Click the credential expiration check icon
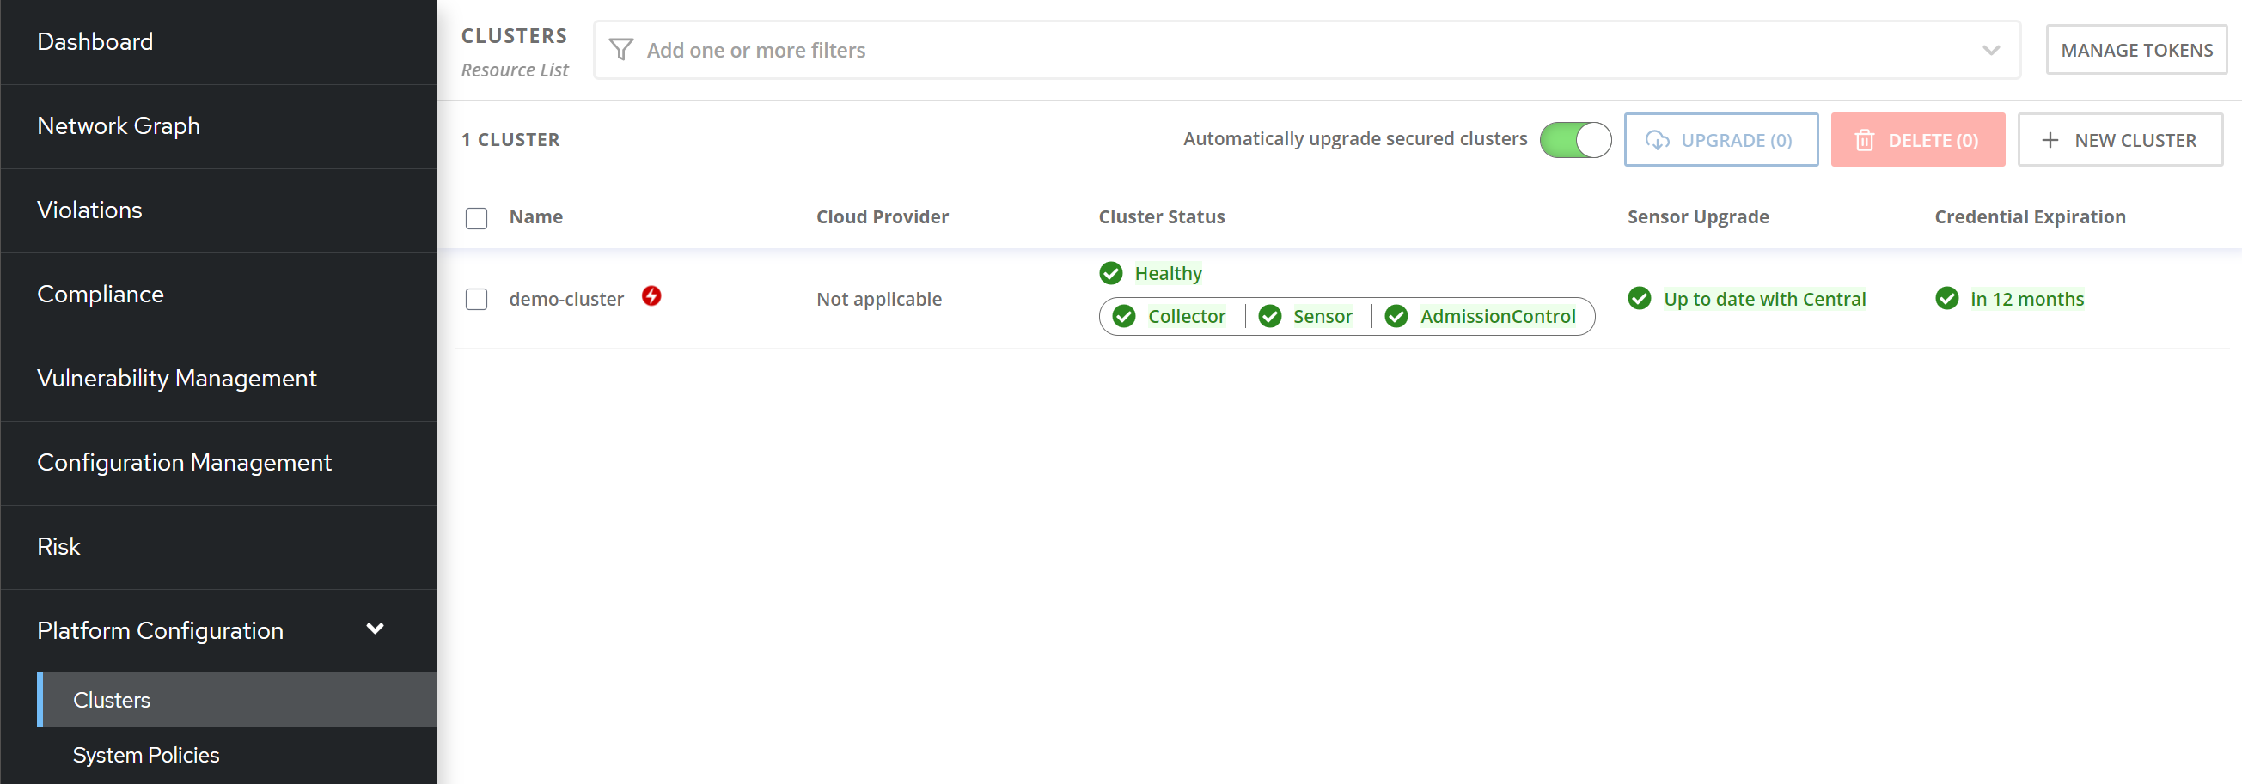Viewport: 2242px width, 784px height. 1946,299
